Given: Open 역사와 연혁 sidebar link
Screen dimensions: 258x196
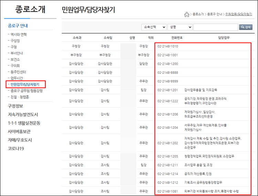Looking at the screenshot, I should pyautogui.click(x=19, y=34).
